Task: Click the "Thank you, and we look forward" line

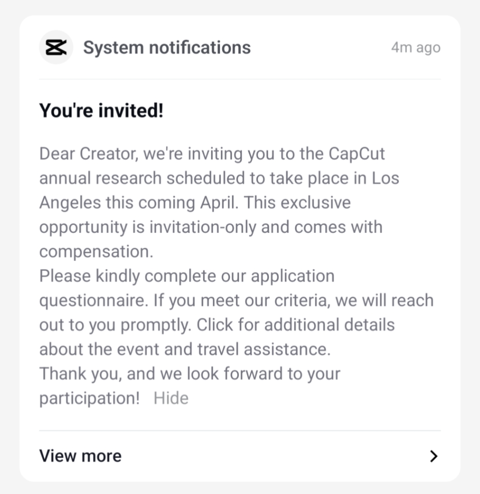Action: point(190,374)
